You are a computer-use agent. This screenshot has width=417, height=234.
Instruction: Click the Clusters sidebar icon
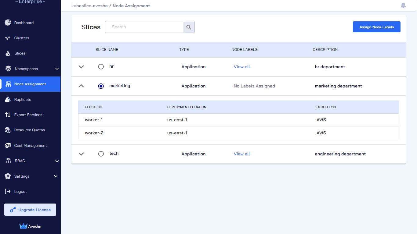8,38
